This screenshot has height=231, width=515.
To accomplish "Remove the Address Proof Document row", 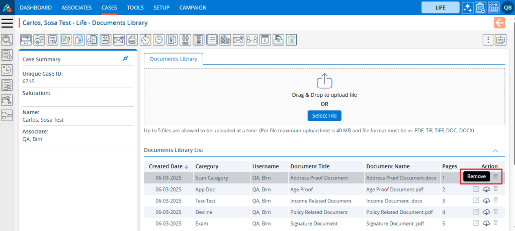I will pos(496,177).
